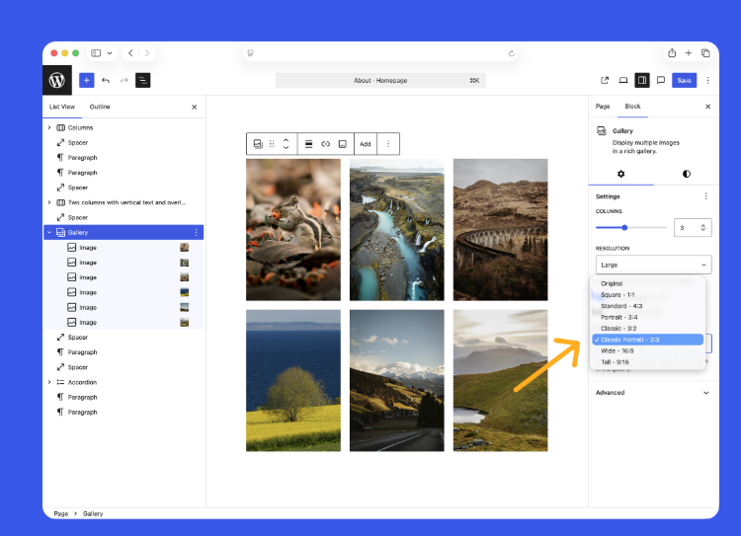Viewport: 741px width, 536px height.
Task: Click the Columns slider handle
Action: coord(624,228)
